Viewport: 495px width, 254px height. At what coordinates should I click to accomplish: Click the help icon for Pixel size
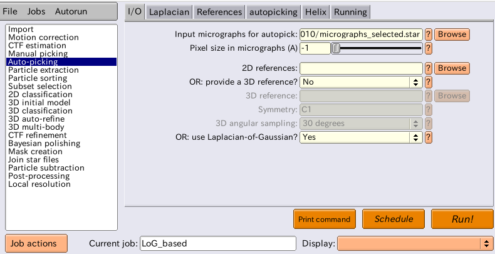[428, 48]
